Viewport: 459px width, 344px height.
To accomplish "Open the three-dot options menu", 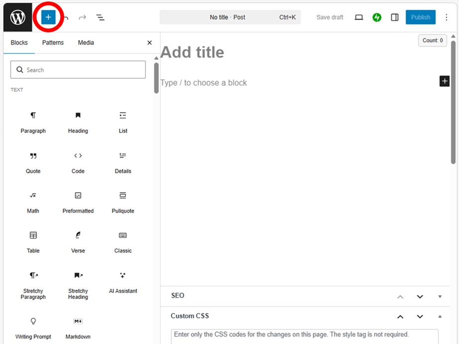I will click(446, 17).
